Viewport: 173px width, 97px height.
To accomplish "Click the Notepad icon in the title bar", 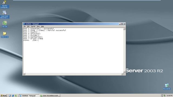I will coord(24,24).
